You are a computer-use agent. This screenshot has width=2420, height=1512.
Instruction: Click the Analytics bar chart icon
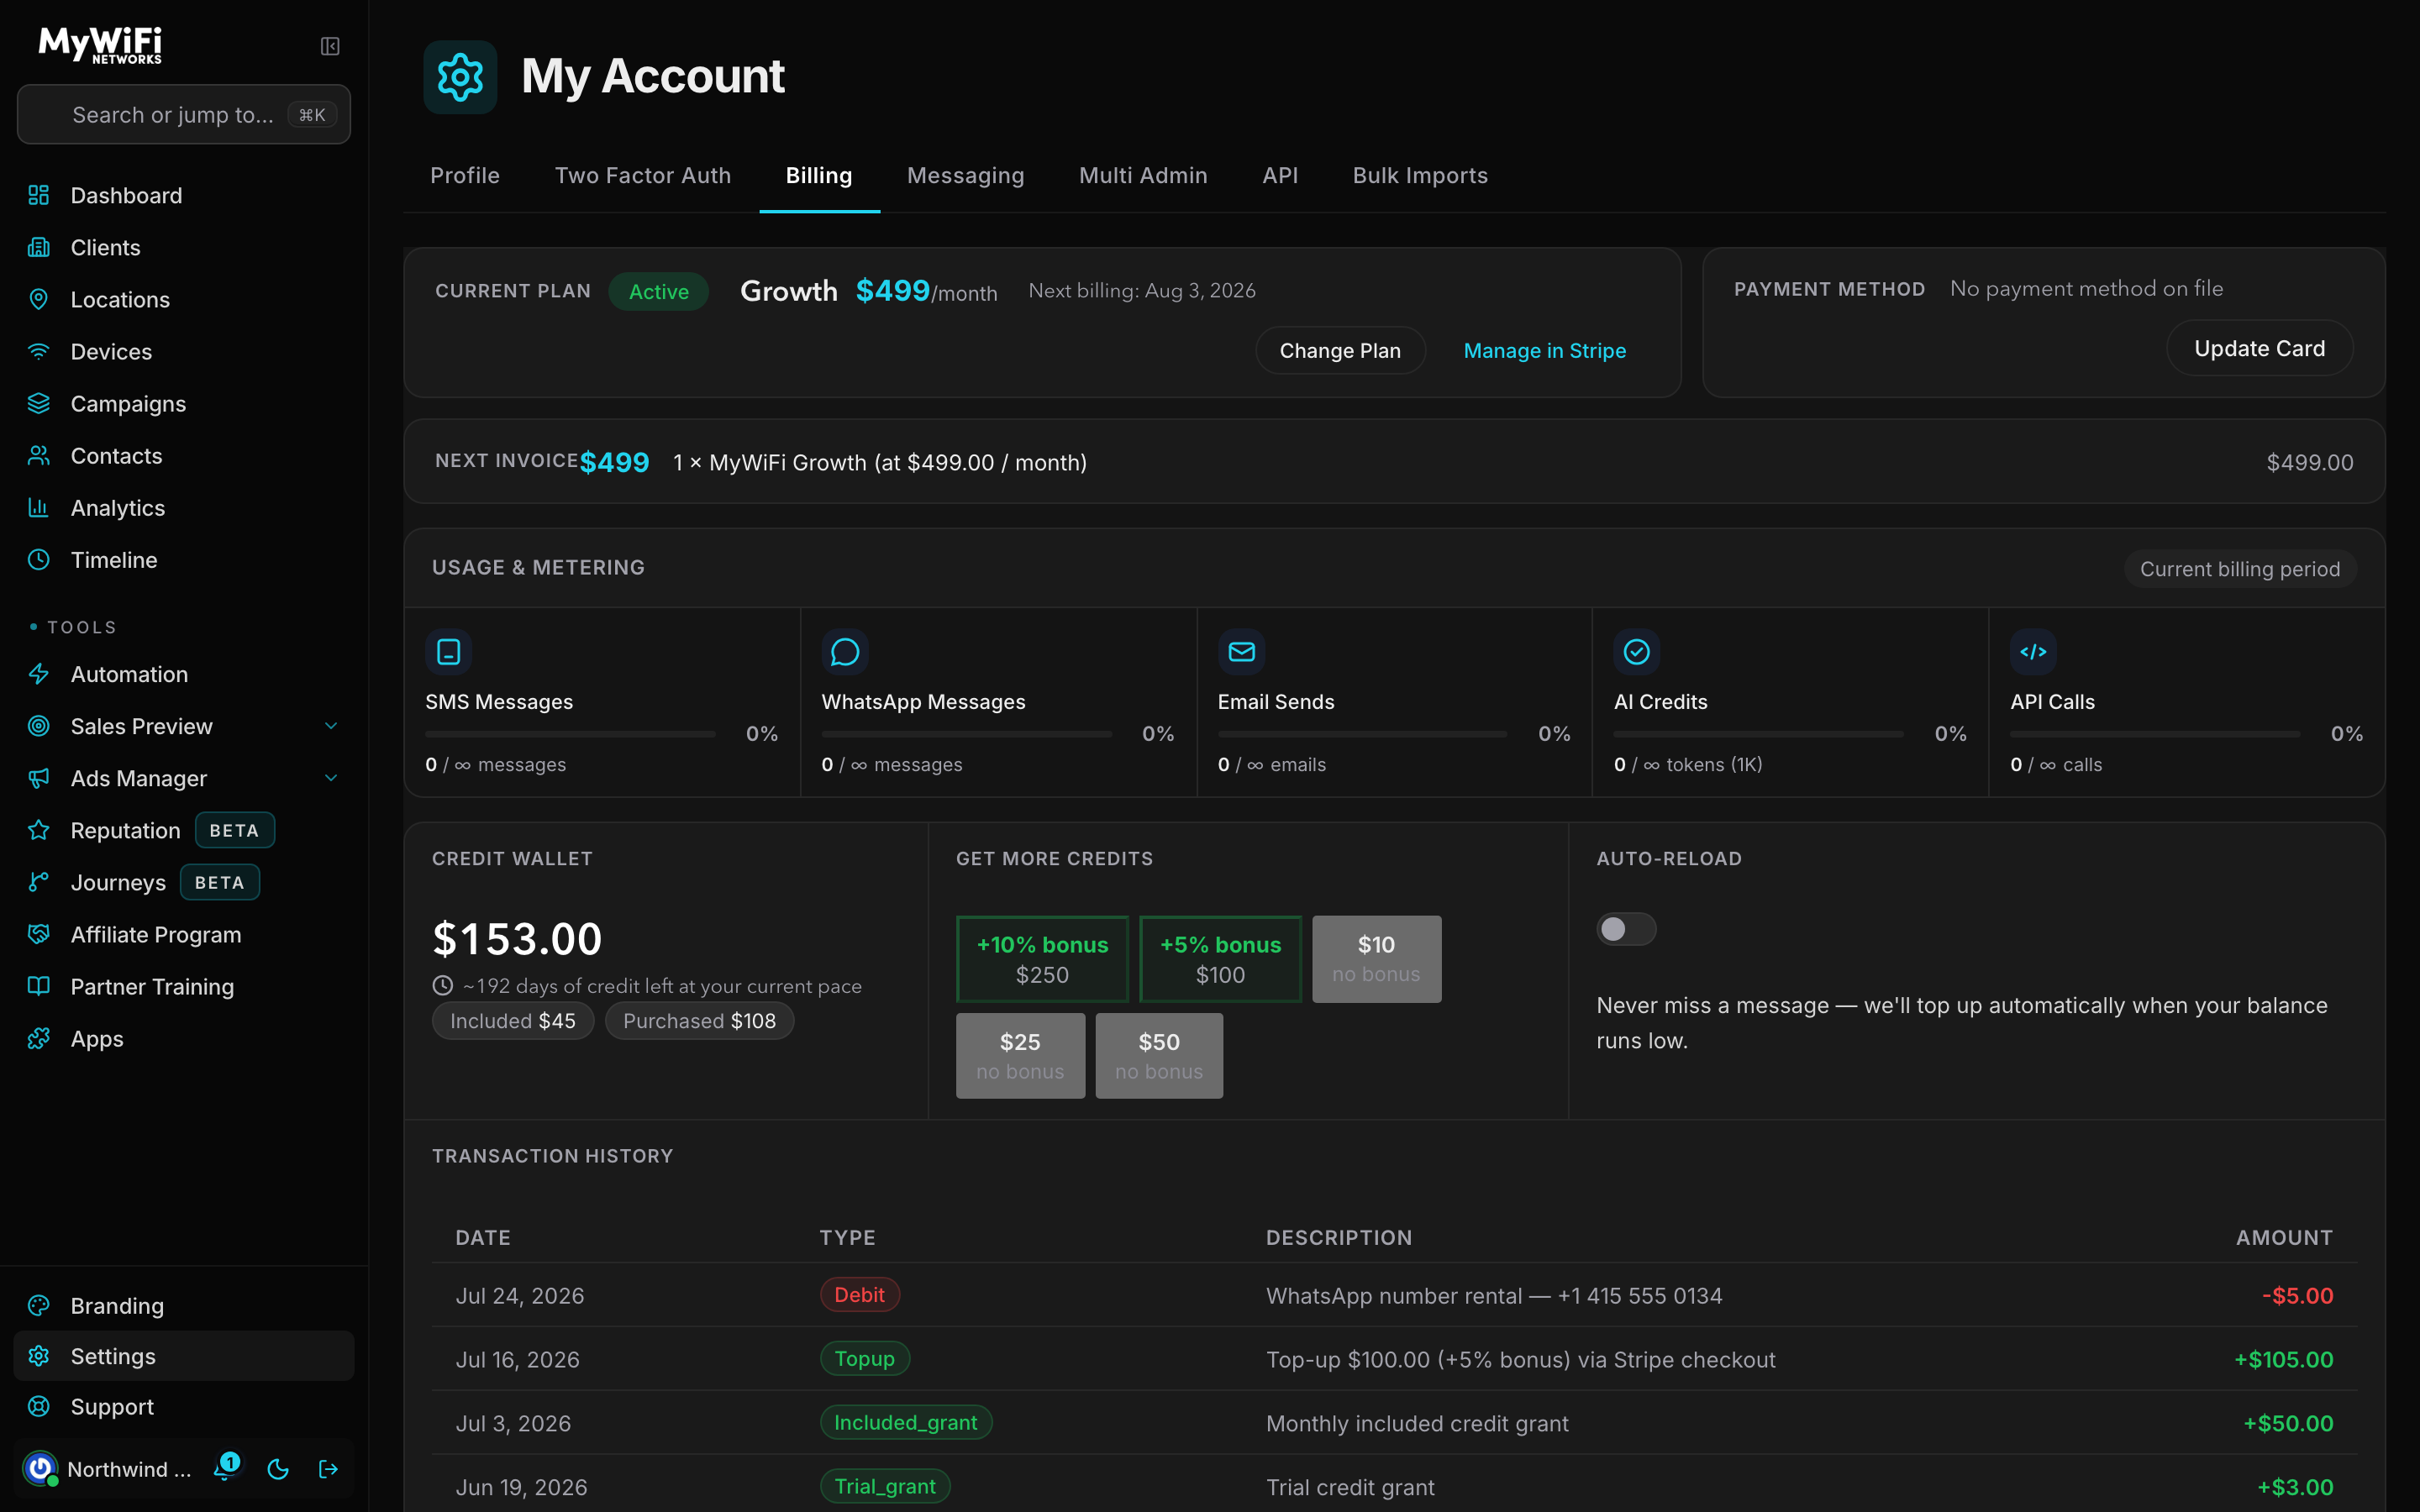[x=39, y=507]
